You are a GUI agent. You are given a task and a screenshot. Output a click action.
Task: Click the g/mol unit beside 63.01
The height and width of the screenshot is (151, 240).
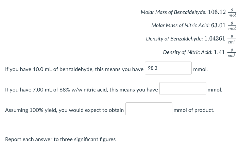tap(232, 26)
